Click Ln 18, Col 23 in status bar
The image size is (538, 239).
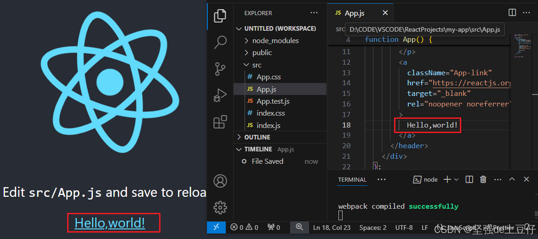click(x=332, y=228)
